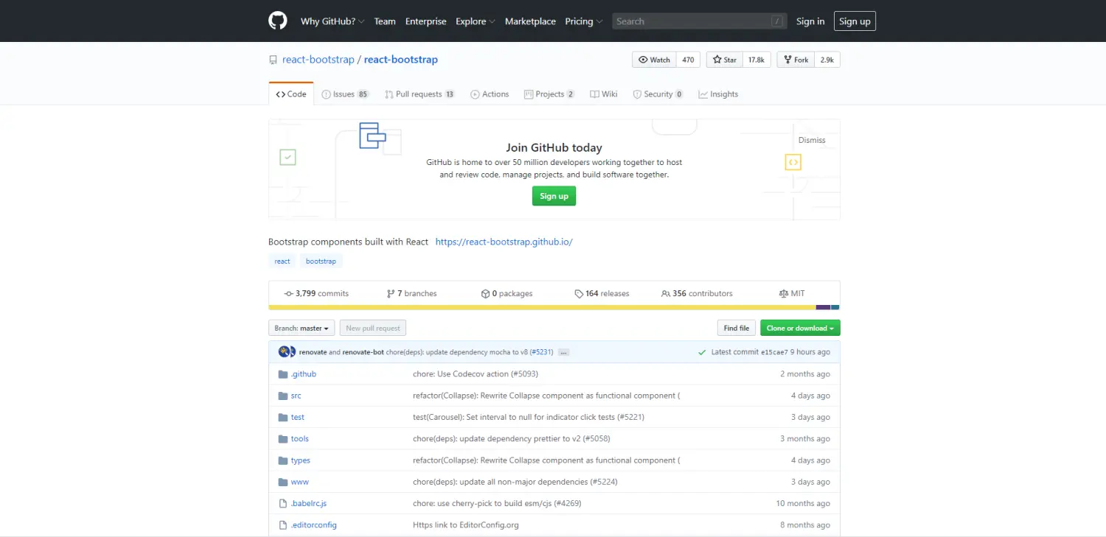Open the Projects tab
The image size is (1106, 537).
[549, 94]
